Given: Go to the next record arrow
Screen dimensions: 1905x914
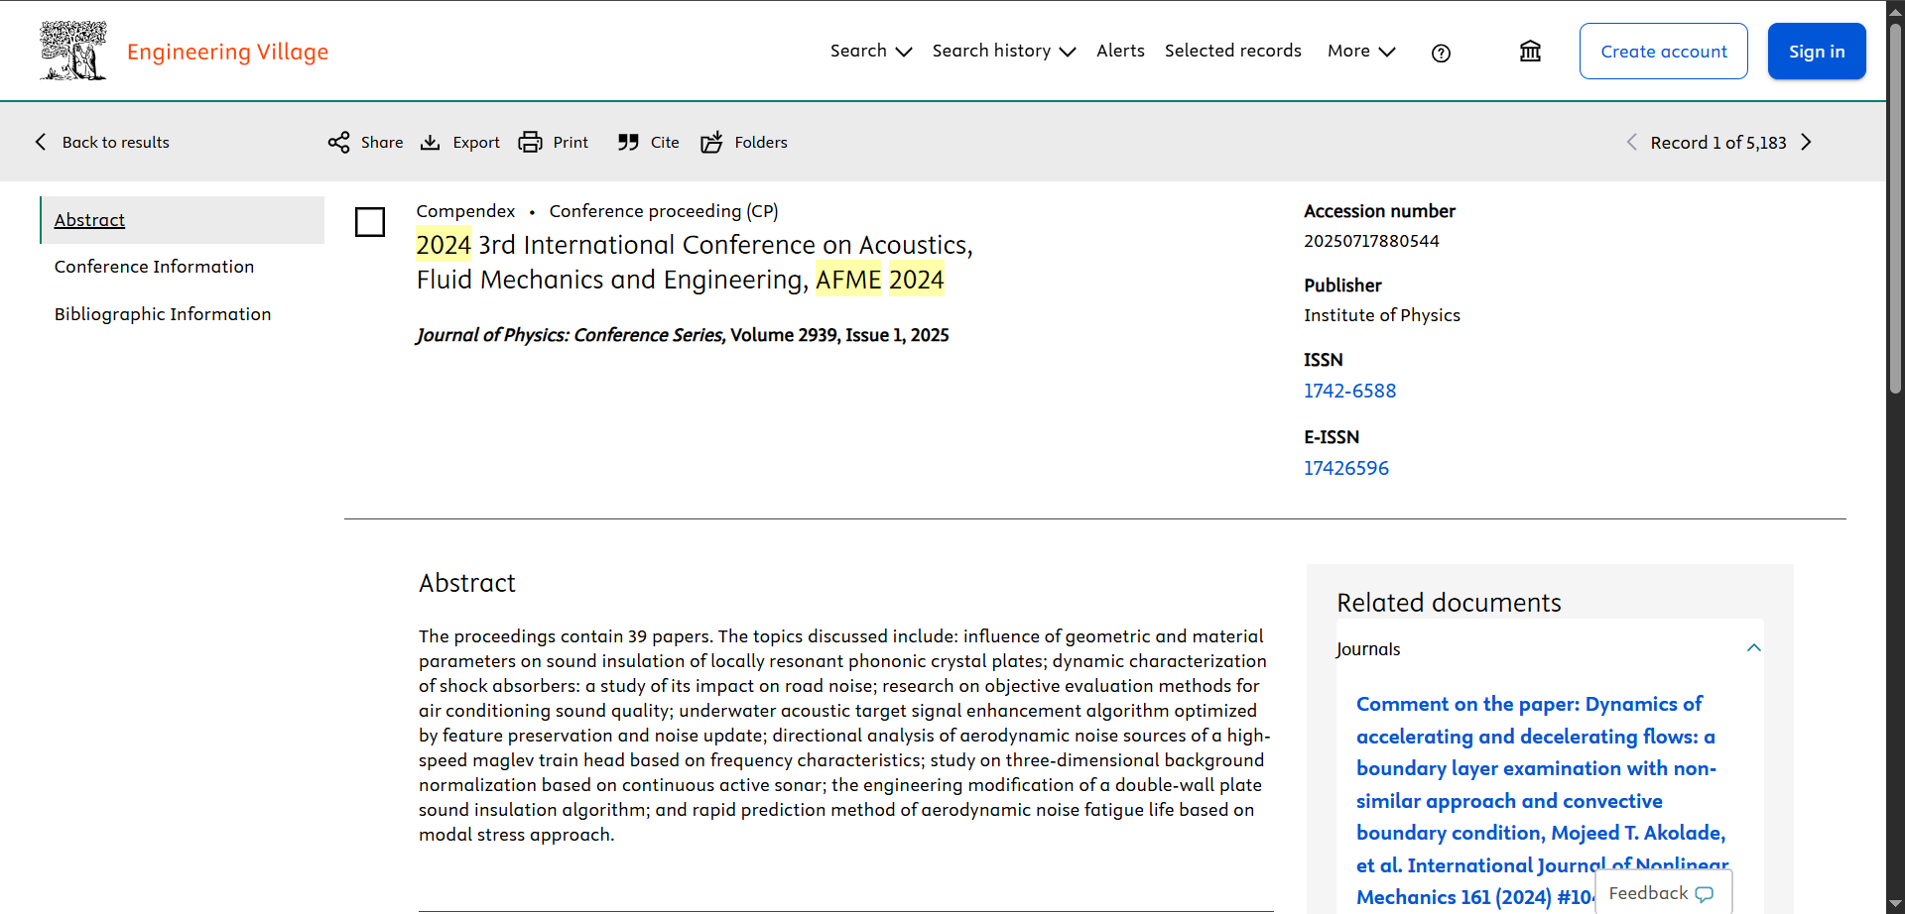Looking at the screenshot, I should 1806,142.
